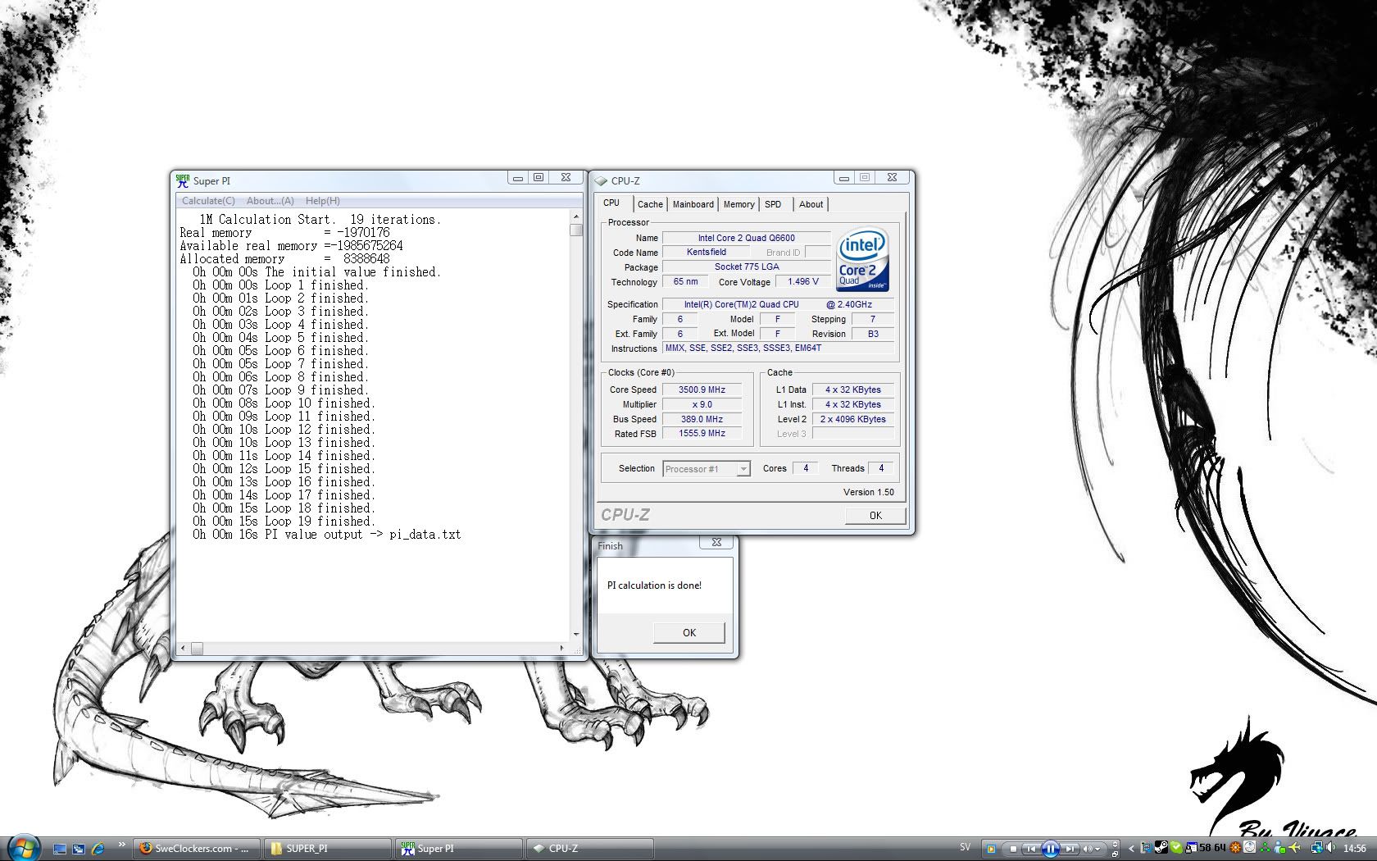Expand quick launch overflow chevron
The image size is (1377, 861).
pyautogui.click(x=122, y=844)
